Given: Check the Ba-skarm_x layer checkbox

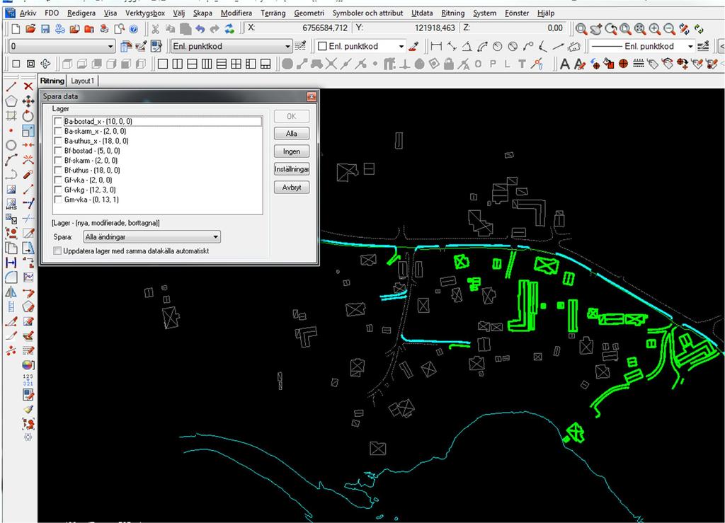Looking at the screenshot, I should pyautogui.click(x=58, y=131).
